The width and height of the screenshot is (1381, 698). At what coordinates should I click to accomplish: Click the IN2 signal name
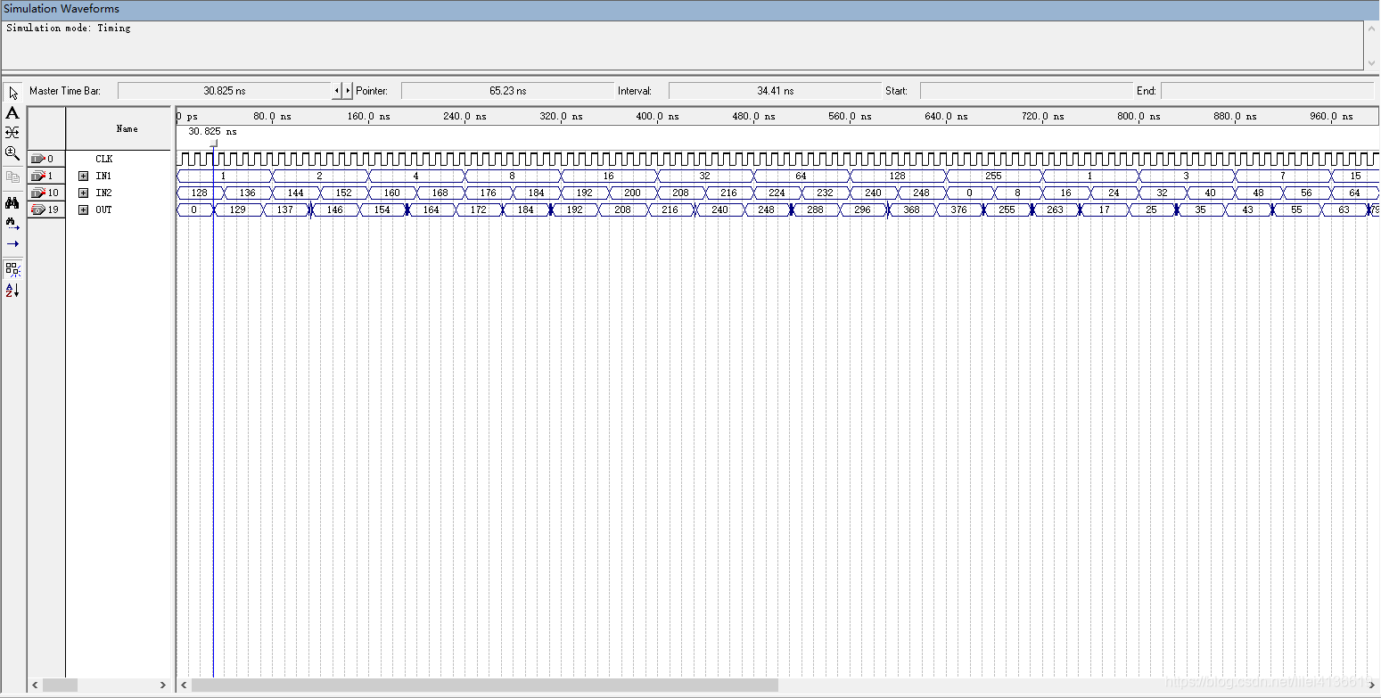(103, 193)
